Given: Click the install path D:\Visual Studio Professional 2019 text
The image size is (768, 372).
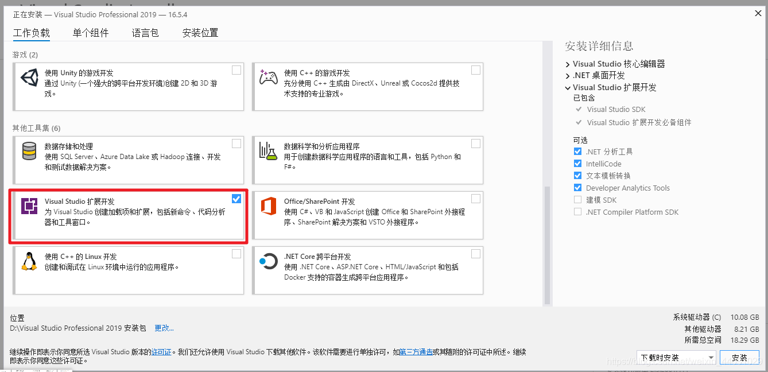Looking at the screenshot, I should click(78, 328).
